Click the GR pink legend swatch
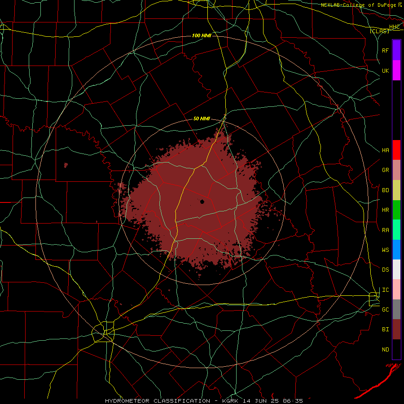 coord(396,170)
